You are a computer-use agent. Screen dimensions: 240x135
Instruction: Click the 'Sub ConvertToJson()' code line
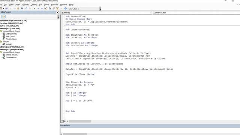(x=78, y=30)
